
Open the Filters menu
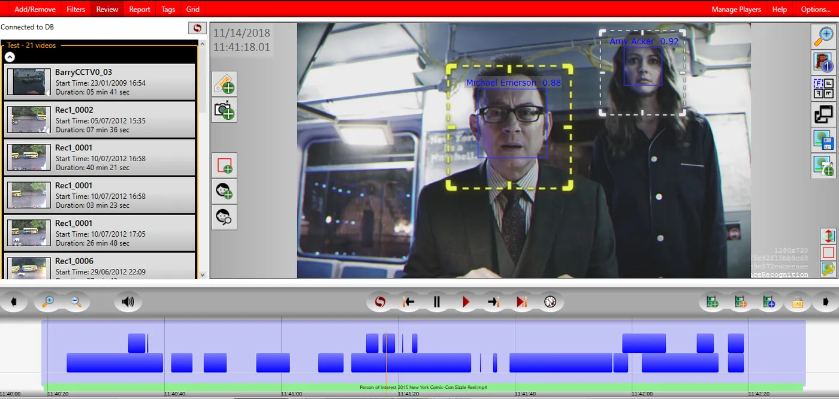76,9
